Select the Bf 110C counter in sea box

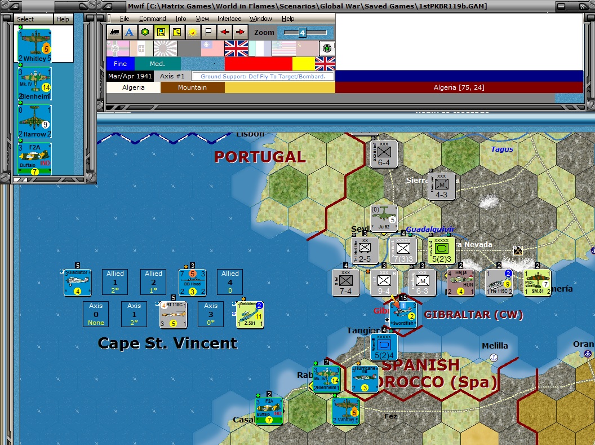click(x=174, y=315)
